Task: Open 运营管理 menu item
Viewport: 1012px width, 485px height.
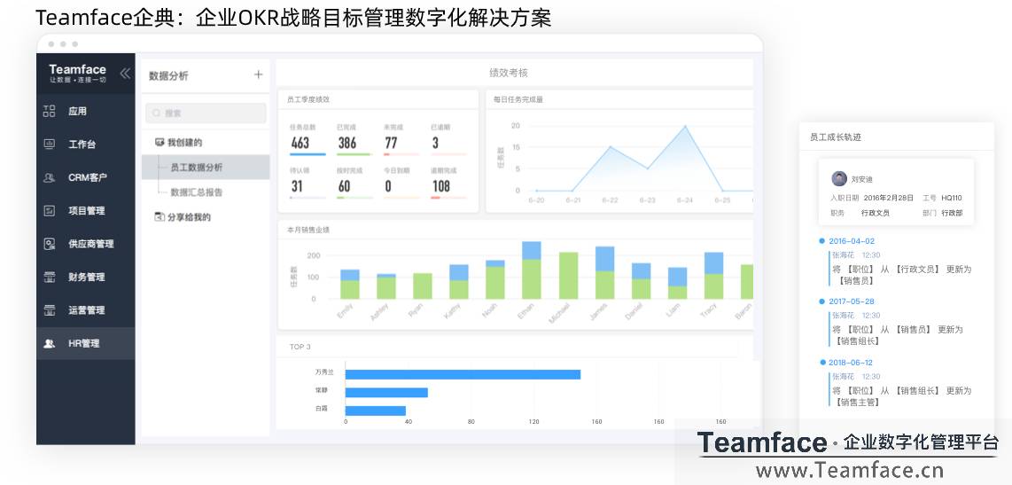Action: pyautogui.click(x=86, y=310)
